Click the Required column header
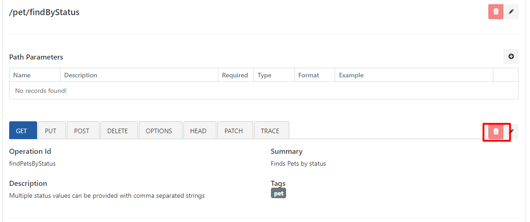This screenshot has height=222, width=530. coord(235,75)
